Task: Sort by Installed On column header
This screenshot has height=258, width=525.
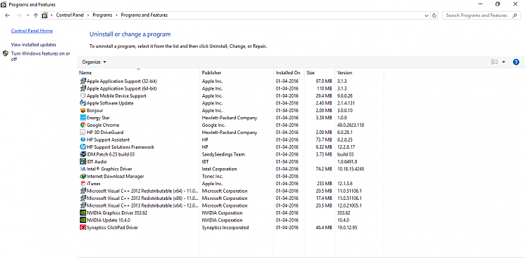Action: [x=288, y=72]
